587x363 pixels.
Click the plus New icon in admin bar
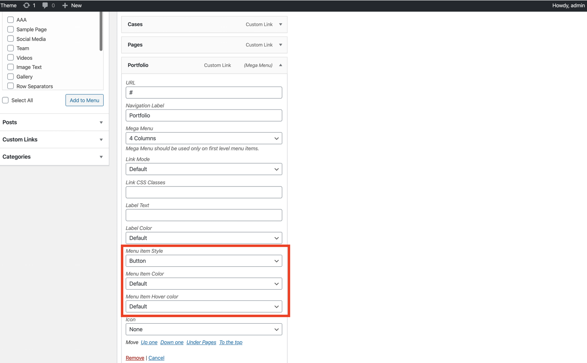coord(65,5)
